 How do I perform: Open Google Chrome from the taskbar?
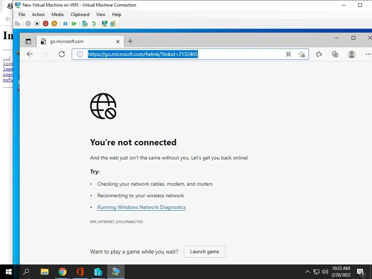[x=62, y=272]
